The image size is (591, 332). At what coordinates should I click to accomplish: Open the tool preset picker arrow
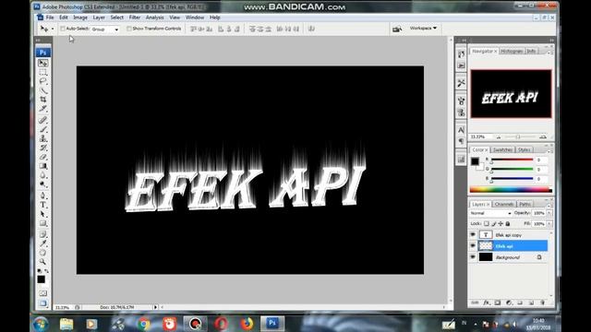tap(53, 29)
